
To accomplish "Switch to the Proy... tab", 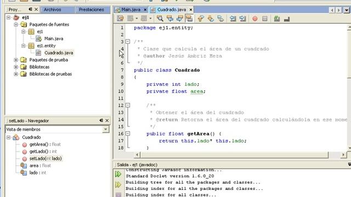I will pyautogui.click(x=15, y=10).
